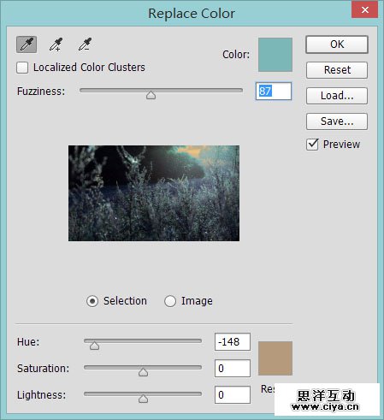Choose the Image radio button
This screenshot has height=420, width=384.
pos(170,301)
